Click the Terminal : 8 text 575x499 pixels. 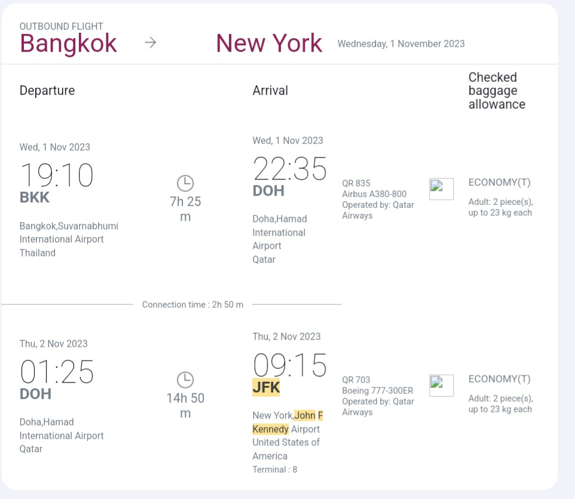[x=274, y=470]
